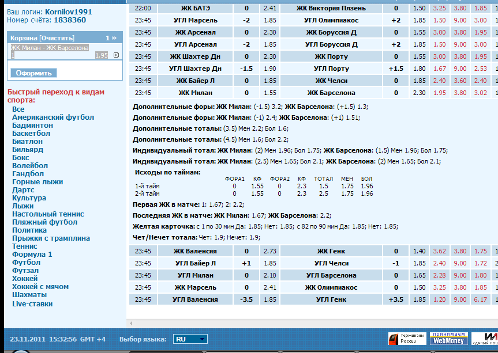
Task: Click 6.17 odds in УГЛ Валенсия row
Action: [481, 299]
